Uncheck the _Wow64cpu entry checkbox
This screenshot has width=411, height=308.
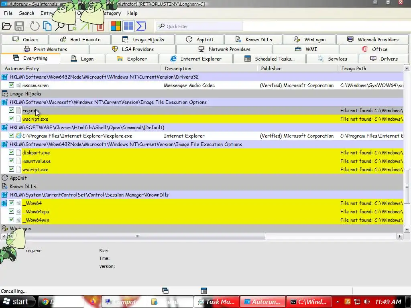click(11, 211)
